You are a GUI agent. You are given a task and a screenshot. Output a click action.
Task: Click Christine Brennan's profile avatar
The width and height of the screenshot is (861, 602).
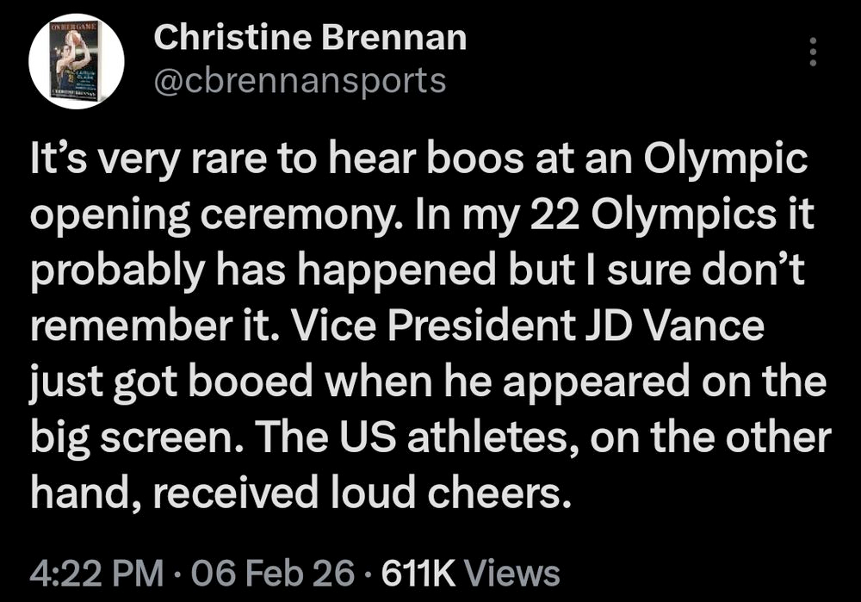tap(77, 60)
